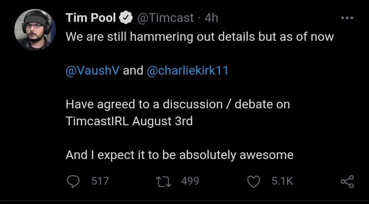This screenshot has height=204, width=369.
Task: Open the share icon for this tweet
Action: click(x=347, y=182)
